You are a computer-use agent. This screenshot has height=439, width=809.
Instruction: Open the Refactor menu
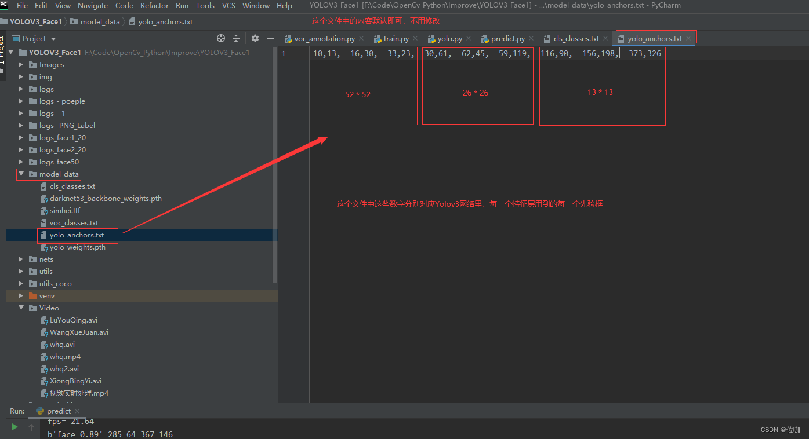[x=154, y=5]
